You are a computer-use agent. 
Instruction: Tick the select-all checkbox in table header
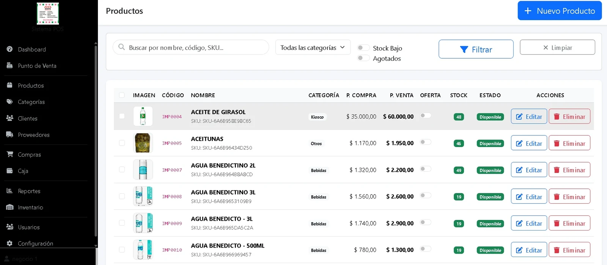pos(122,95)
